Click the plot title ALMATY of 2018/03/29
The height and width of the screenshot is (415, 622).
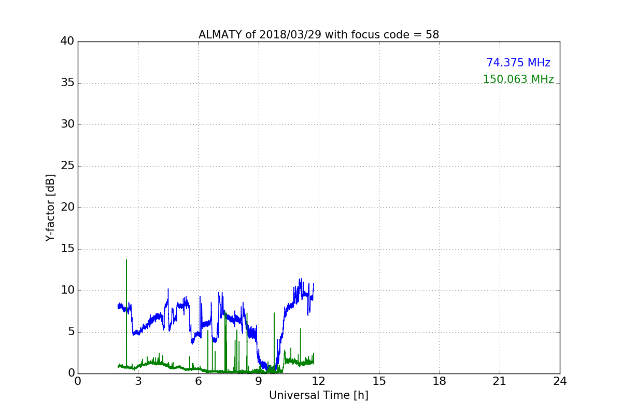pos(319,35)
